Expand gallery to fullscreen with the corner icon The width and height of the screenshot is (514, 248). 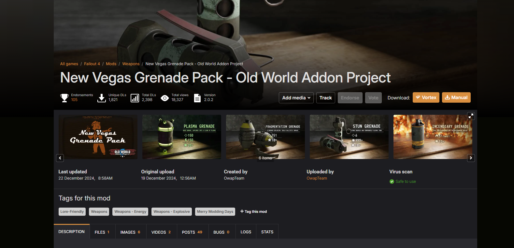click(471, 116)
